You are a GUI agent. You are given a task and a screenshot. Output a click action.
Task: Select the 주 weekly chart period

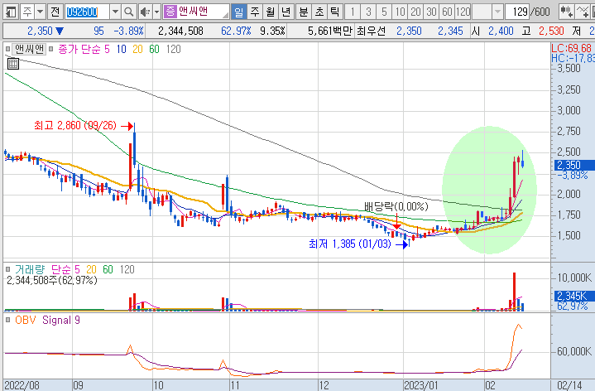click(255, 12)
